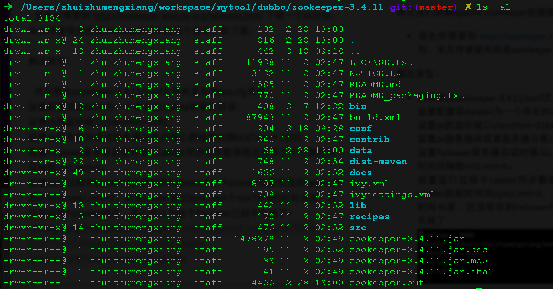Click the parent directory '..' entry

pyautogui.click(x=355, y=53)
